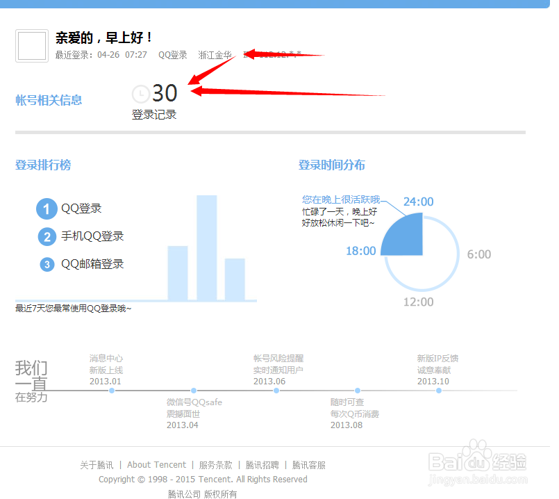Click the 新版IP反馈 timeline text
Viewport: 559px width, 499px height.
tap(437, 358)
